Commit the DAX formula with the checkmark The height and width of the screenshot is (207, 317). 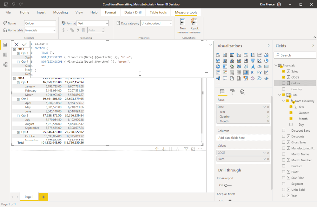[24, 45]
